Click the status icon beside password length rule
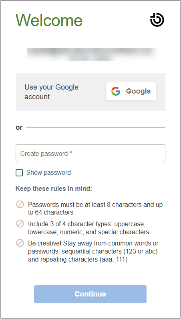 click(x=20, y=204)
